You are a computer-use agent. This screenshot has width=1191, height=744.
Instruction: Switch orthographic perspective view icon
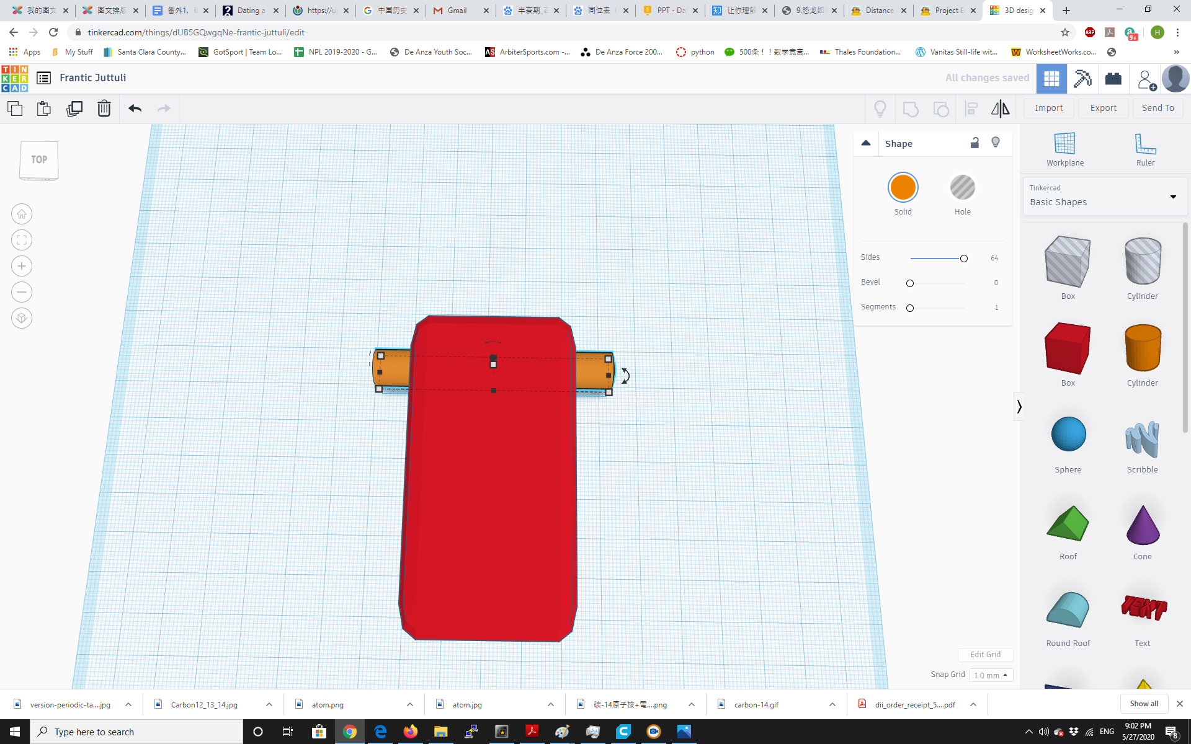pyautogui.click(x=22, y=318)
